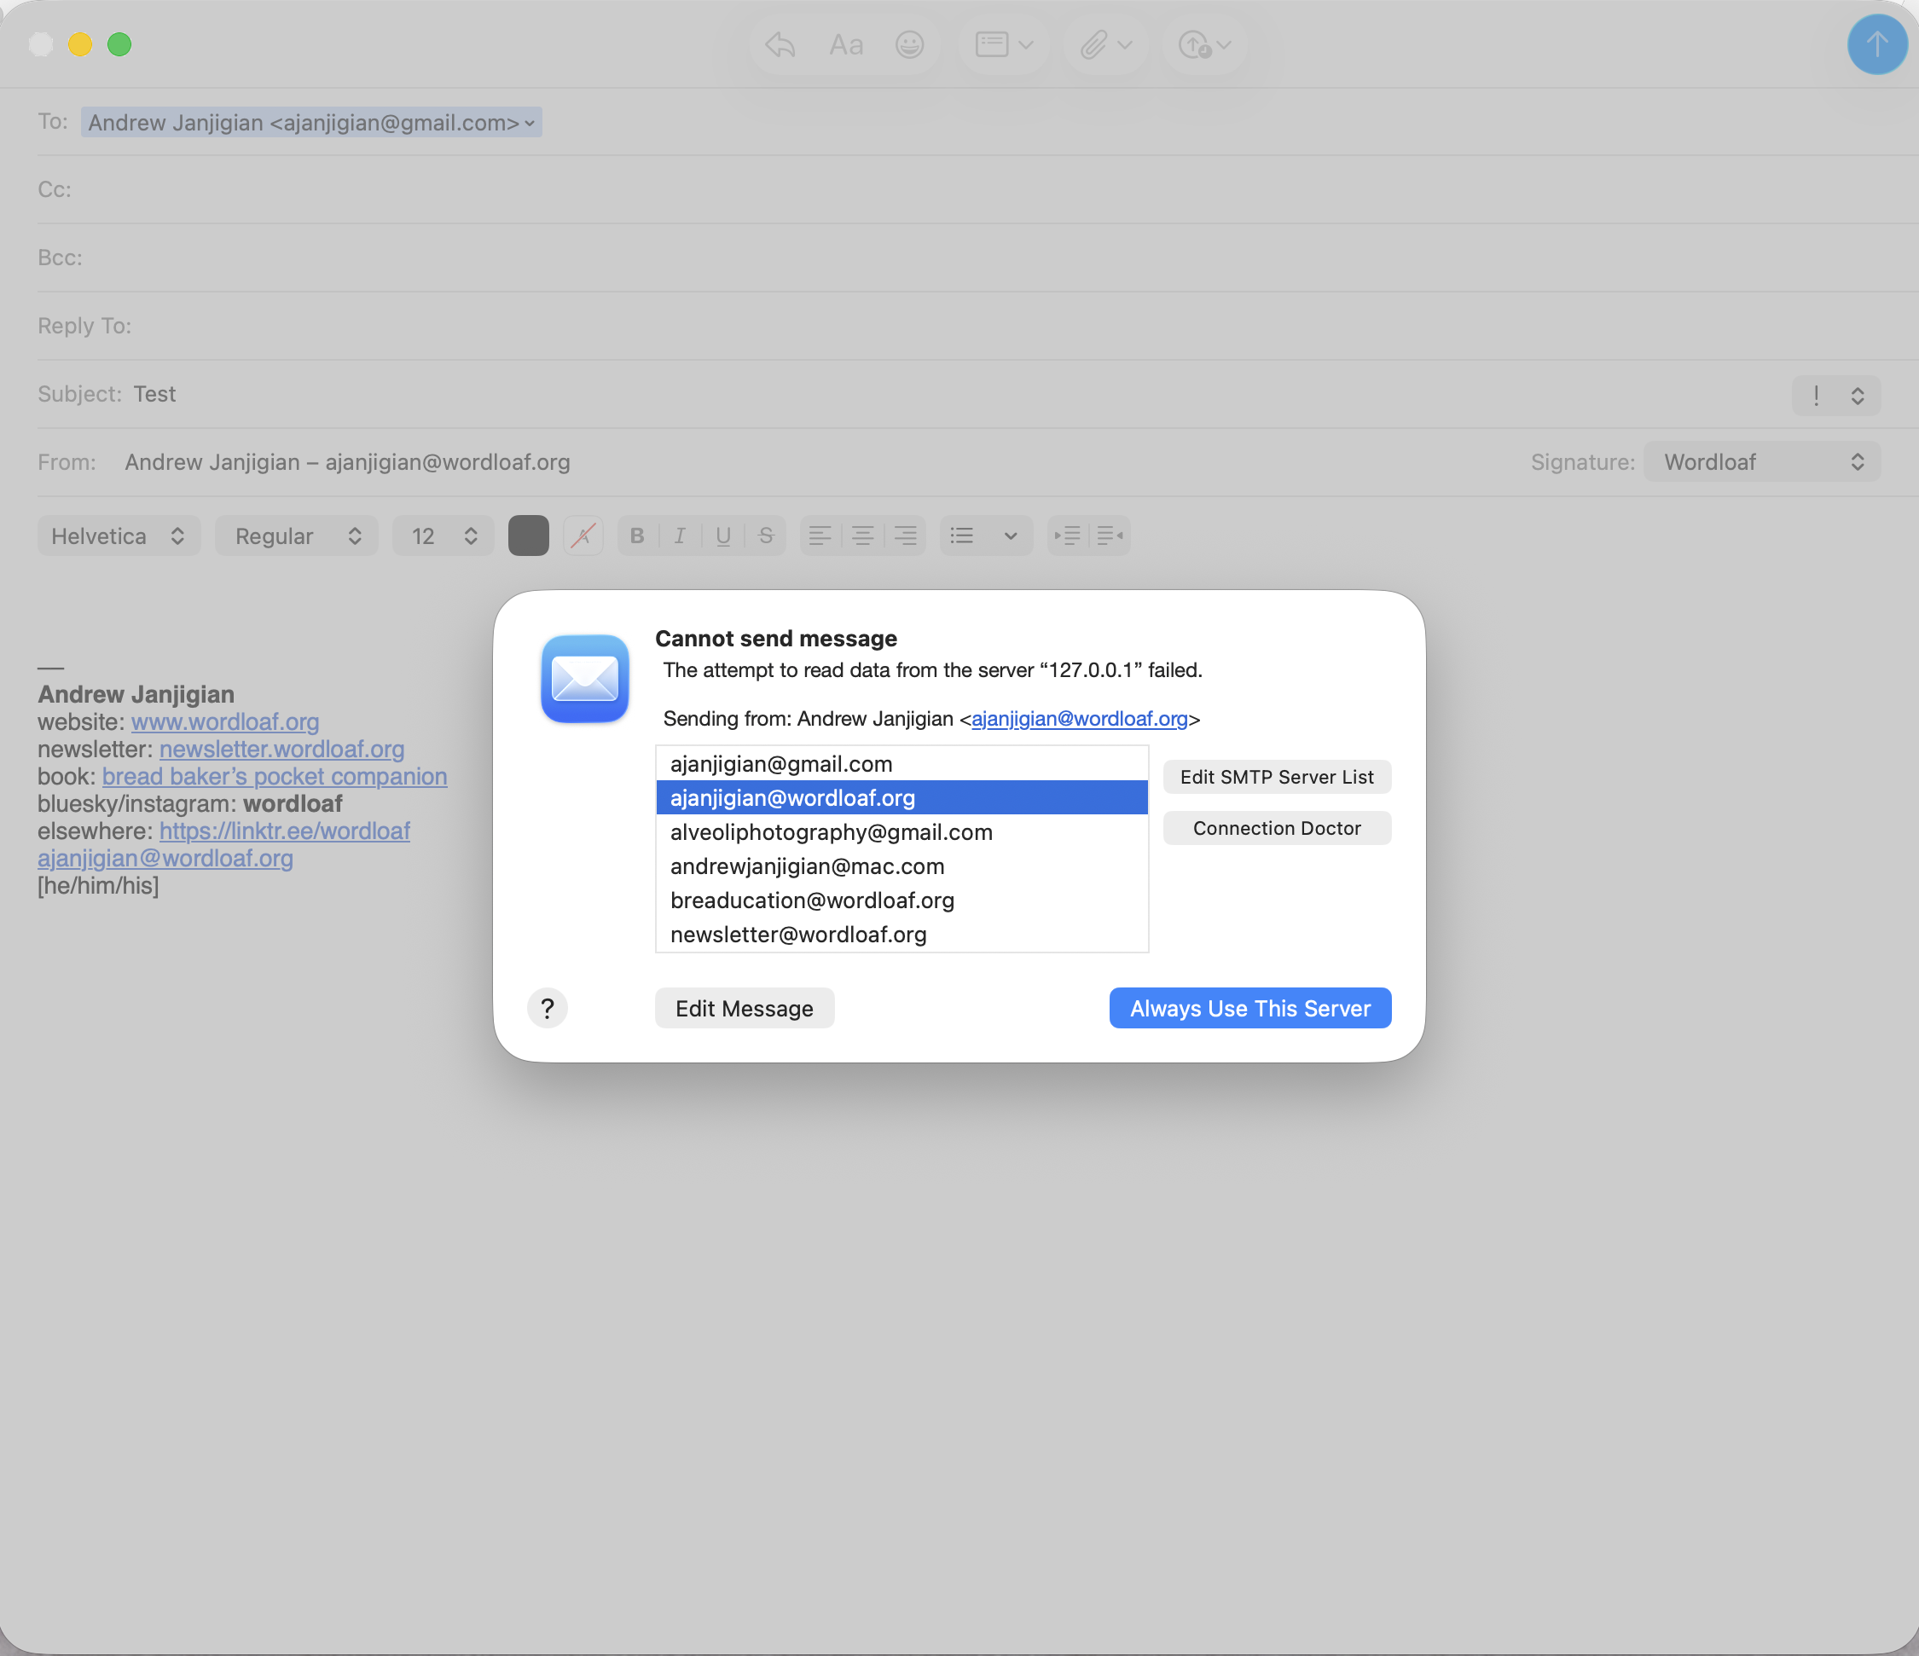Image resolution: width=1919 pixels, height=1656 pixels.
Task: Click into the Cc address field
Action: click(926, 190)
